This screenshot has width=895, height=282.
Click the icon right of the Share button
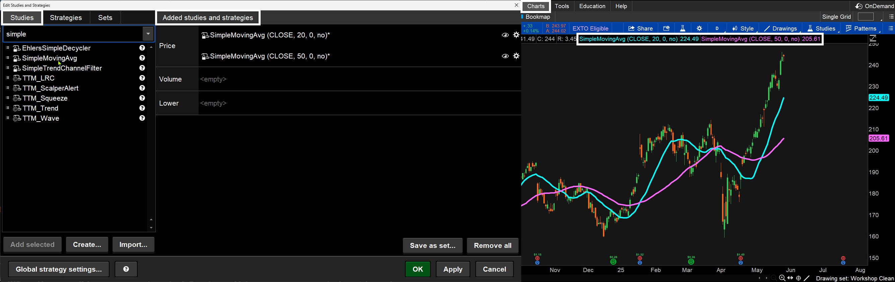666,28
